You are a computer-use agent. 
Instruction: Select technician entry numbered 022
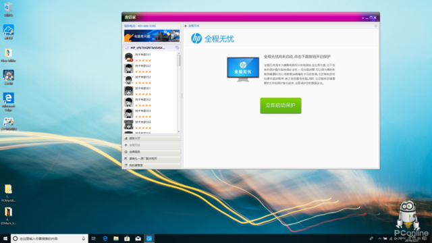[x=151, y=68]
